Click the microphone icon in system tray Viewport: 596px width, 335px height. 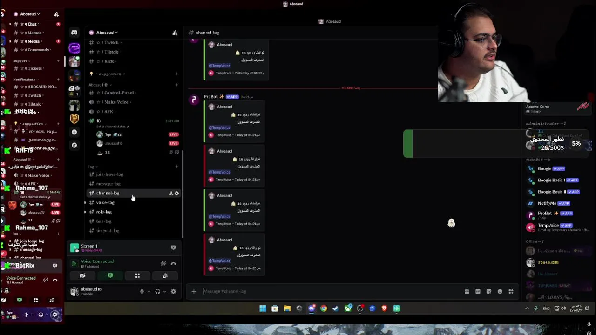[536, 308]
